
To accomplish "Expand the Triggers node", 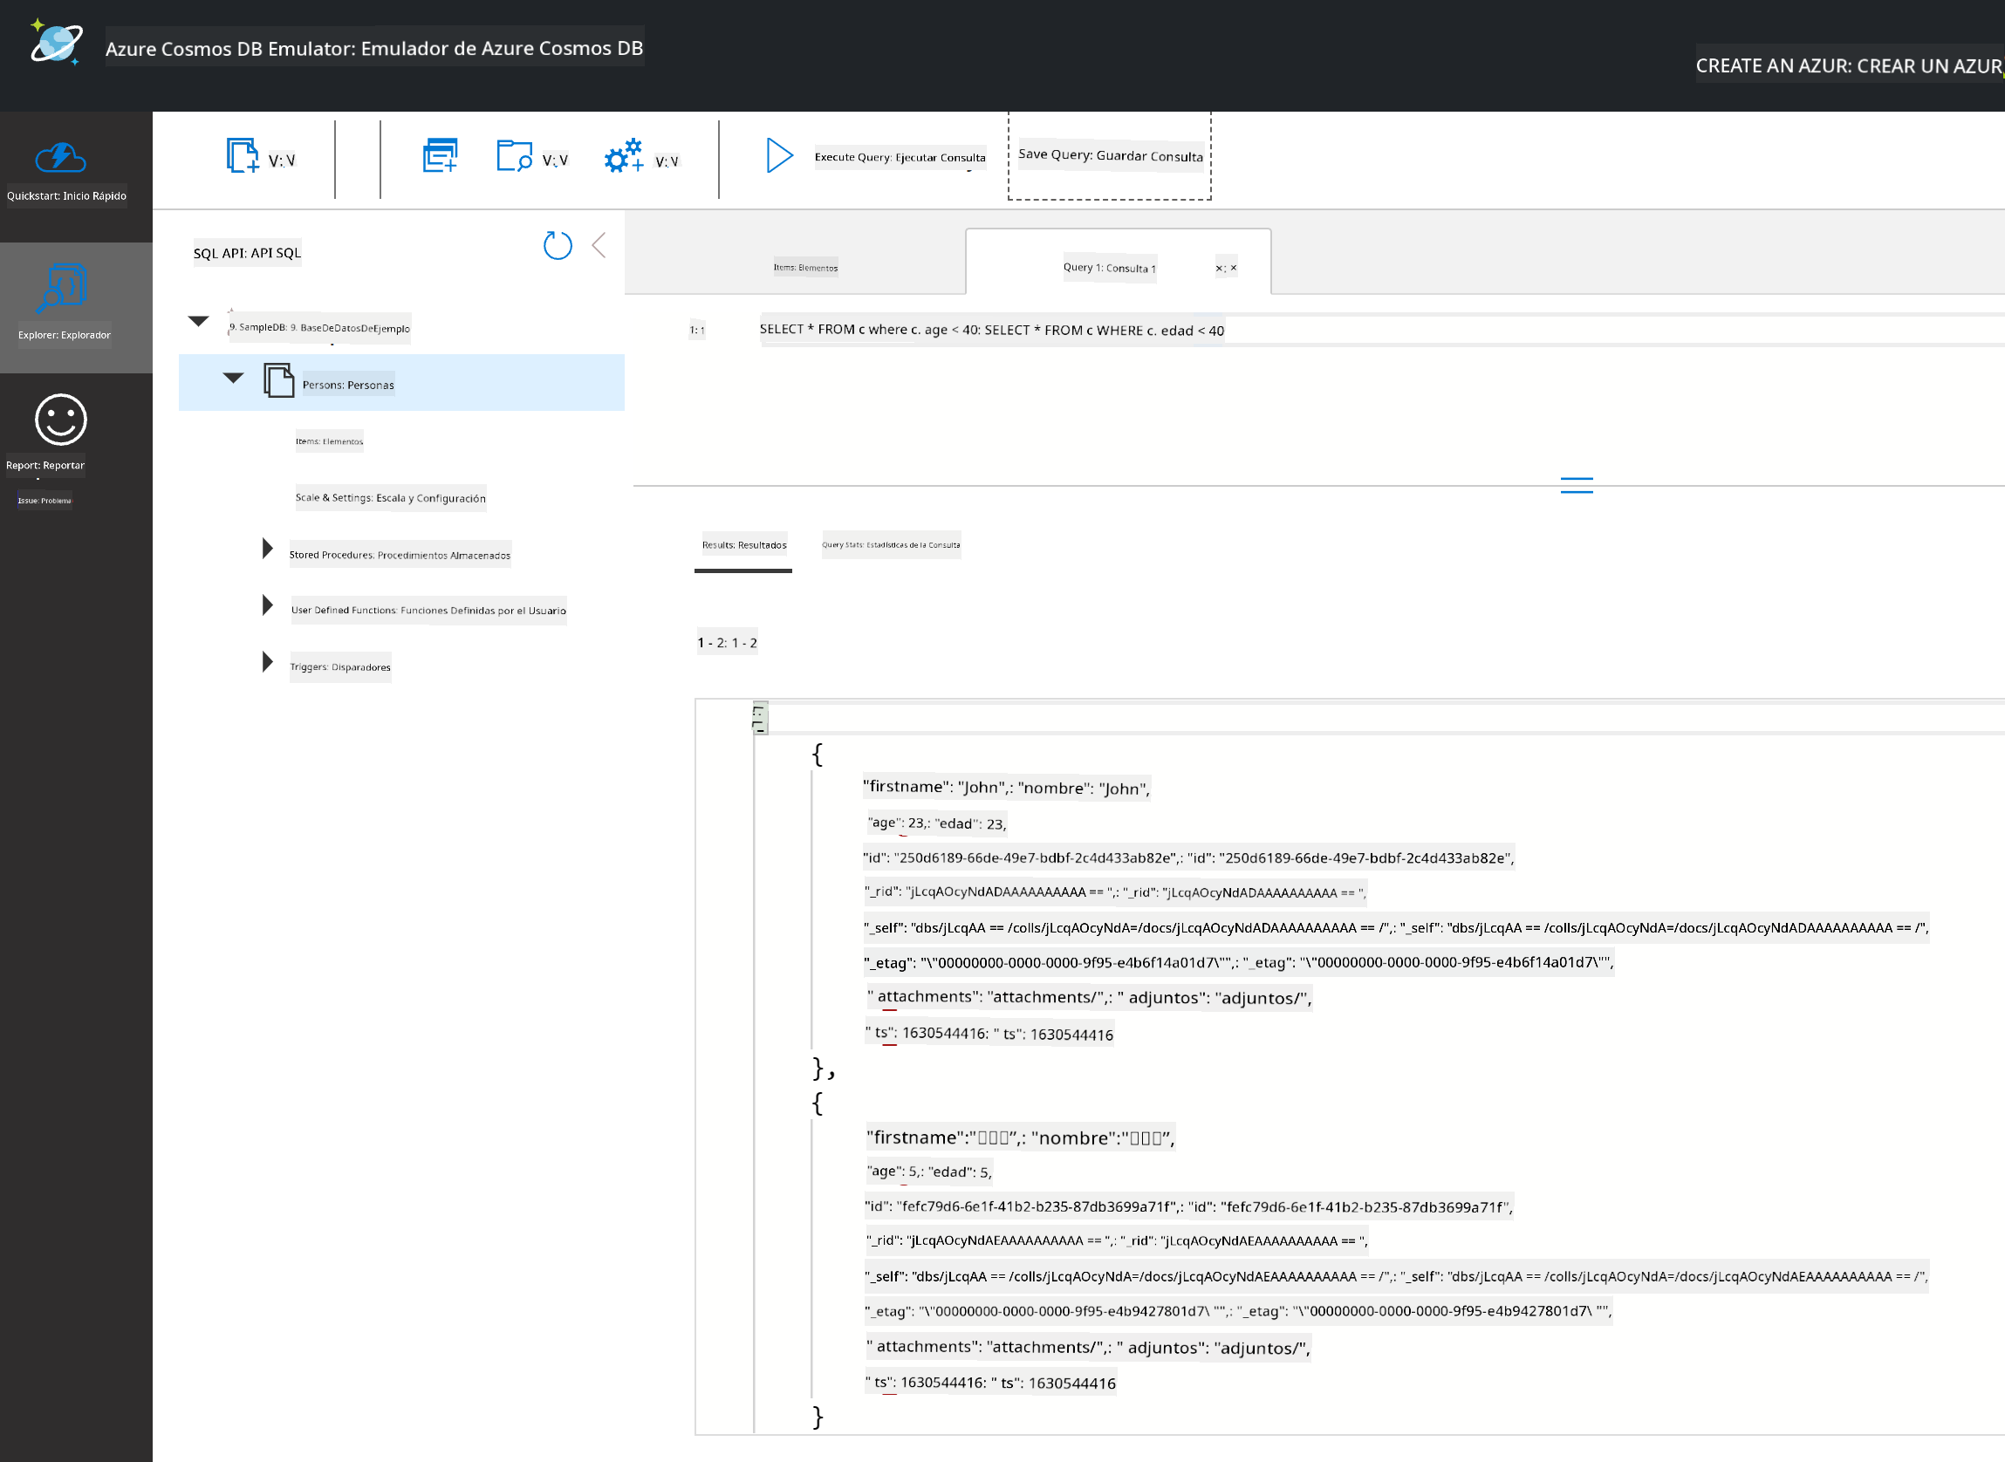I will [267, 662].
